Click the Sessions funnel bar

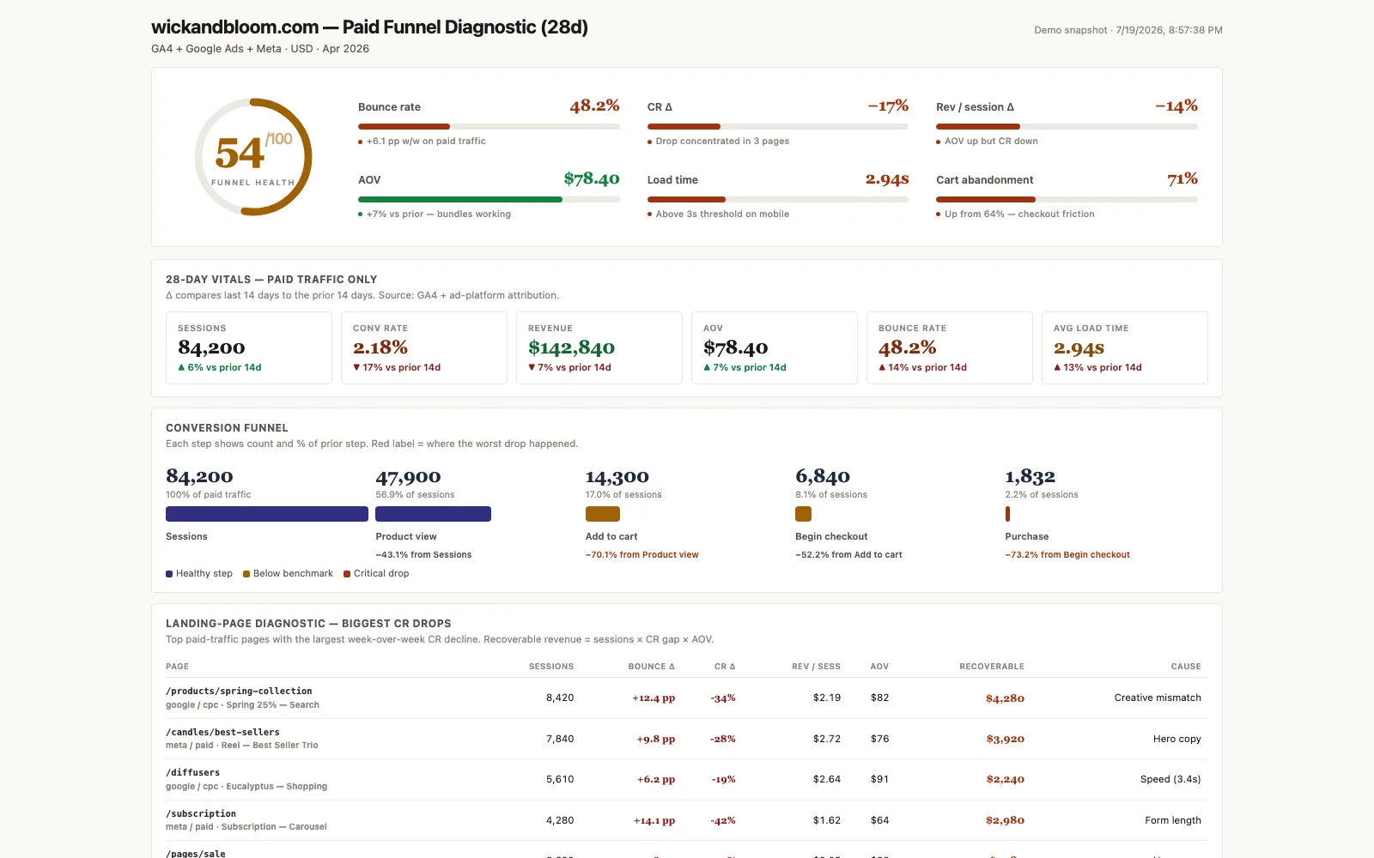point(267,514)
